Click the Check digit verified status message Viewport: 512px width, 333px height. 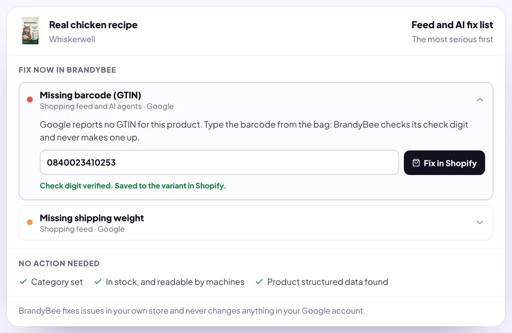(x=133, y=185)
